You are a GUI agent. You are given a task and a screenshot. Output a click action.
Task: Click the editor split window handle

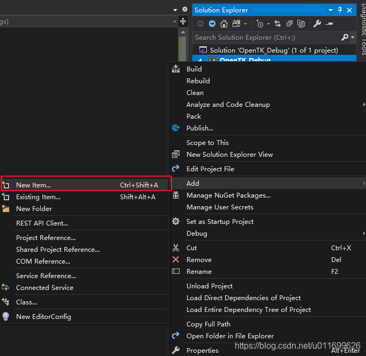pos(183,21)
